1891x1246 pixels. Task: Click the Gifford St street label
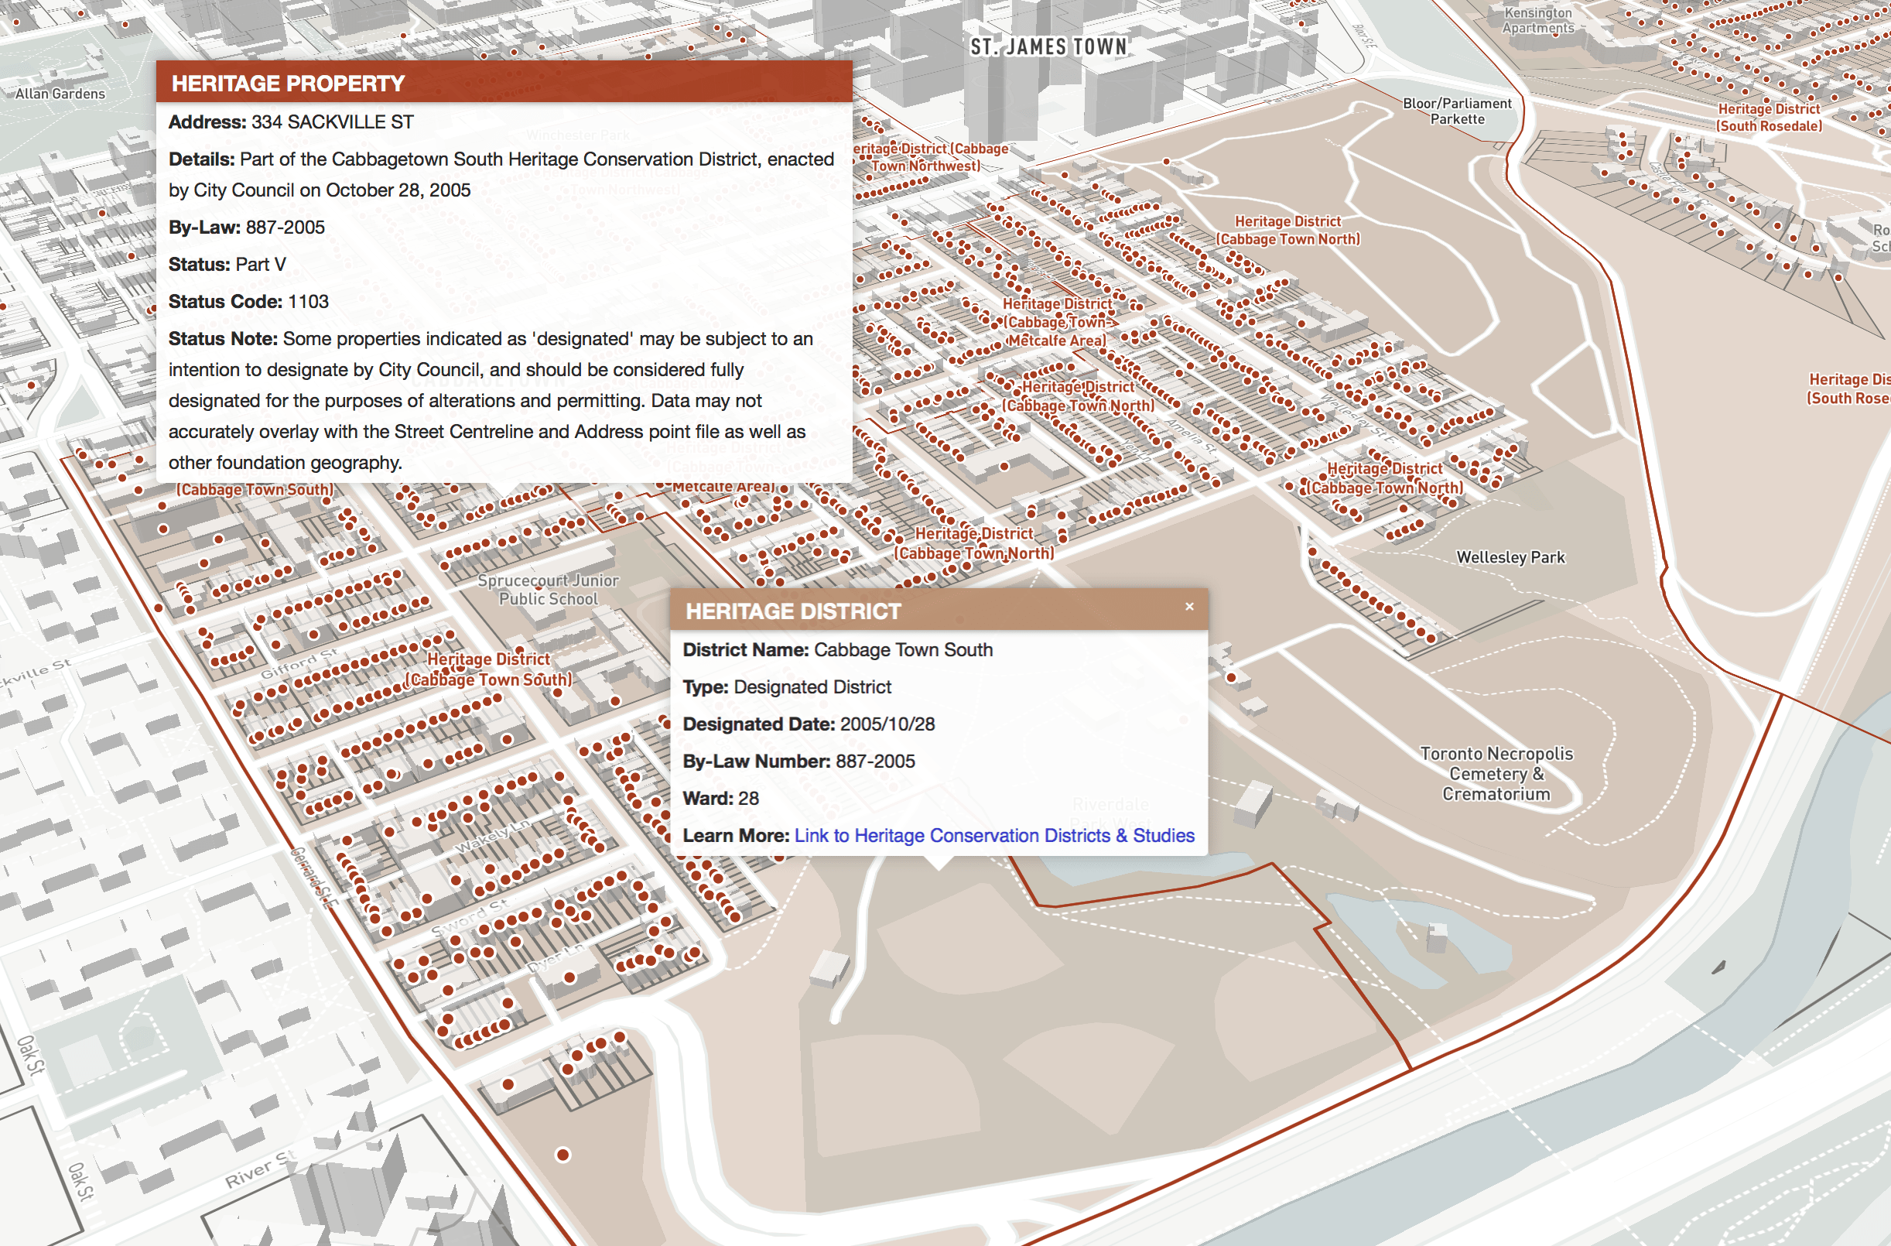pyautogui.click(x=299, y=663)
